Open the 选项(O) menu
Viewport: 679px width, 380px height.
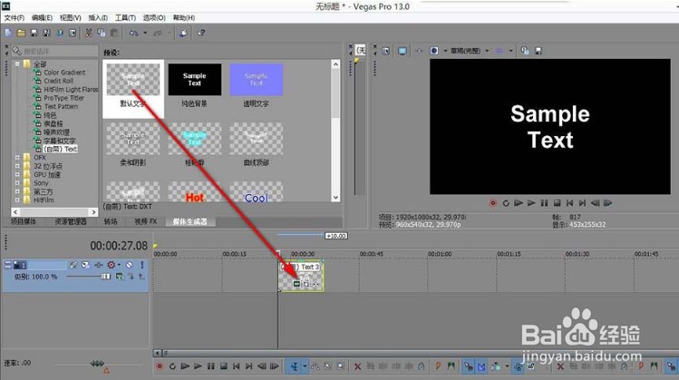[154, 18]
